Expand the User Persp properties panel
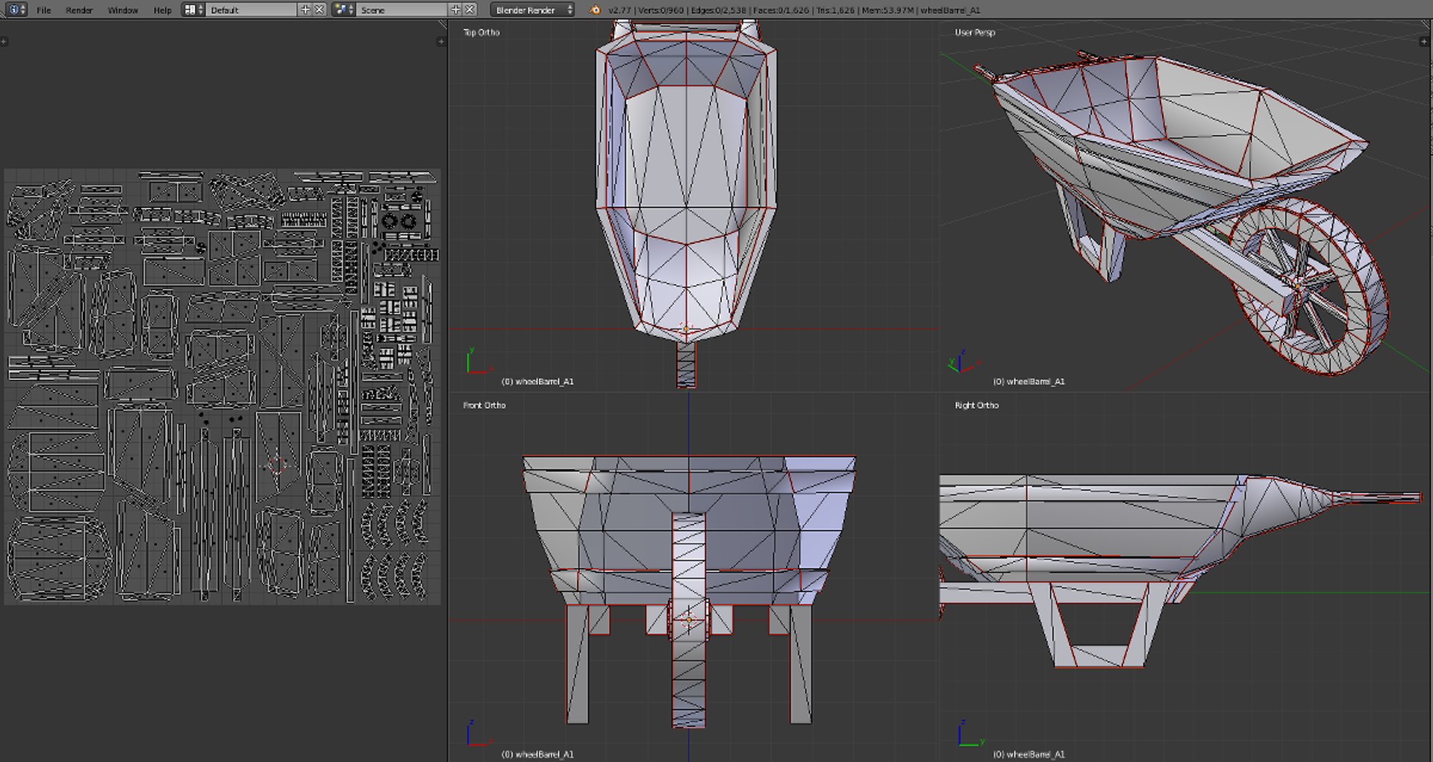1433x762 pixels. coord(1424,42)
